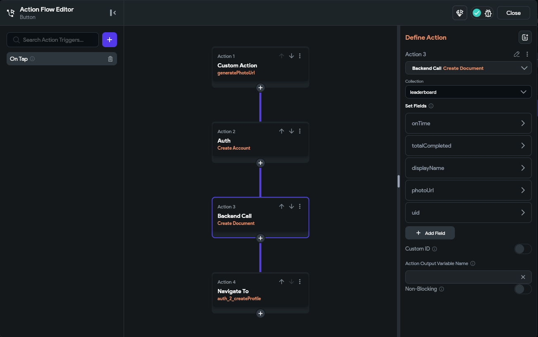Collapse the action triggers side panel
This screenshot has height=337, width=538.
[112, 13]
